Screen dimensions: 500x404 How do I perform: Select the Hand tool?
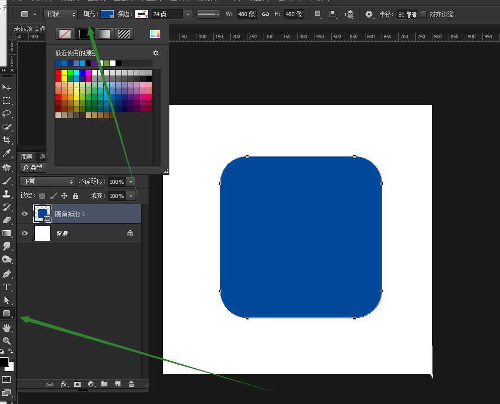[x=7, y=328]
